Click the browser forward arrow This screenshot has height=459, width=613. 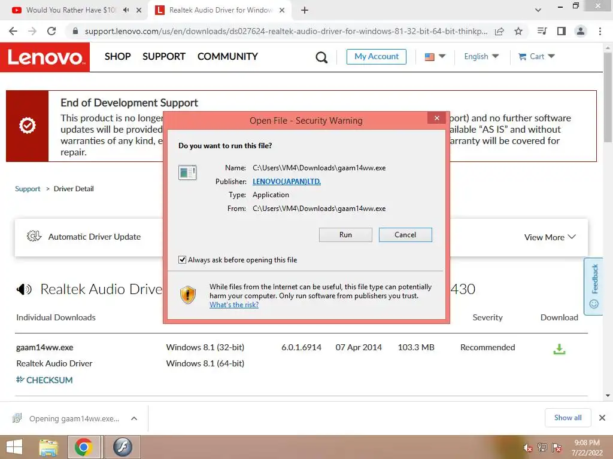pos(32,31)
